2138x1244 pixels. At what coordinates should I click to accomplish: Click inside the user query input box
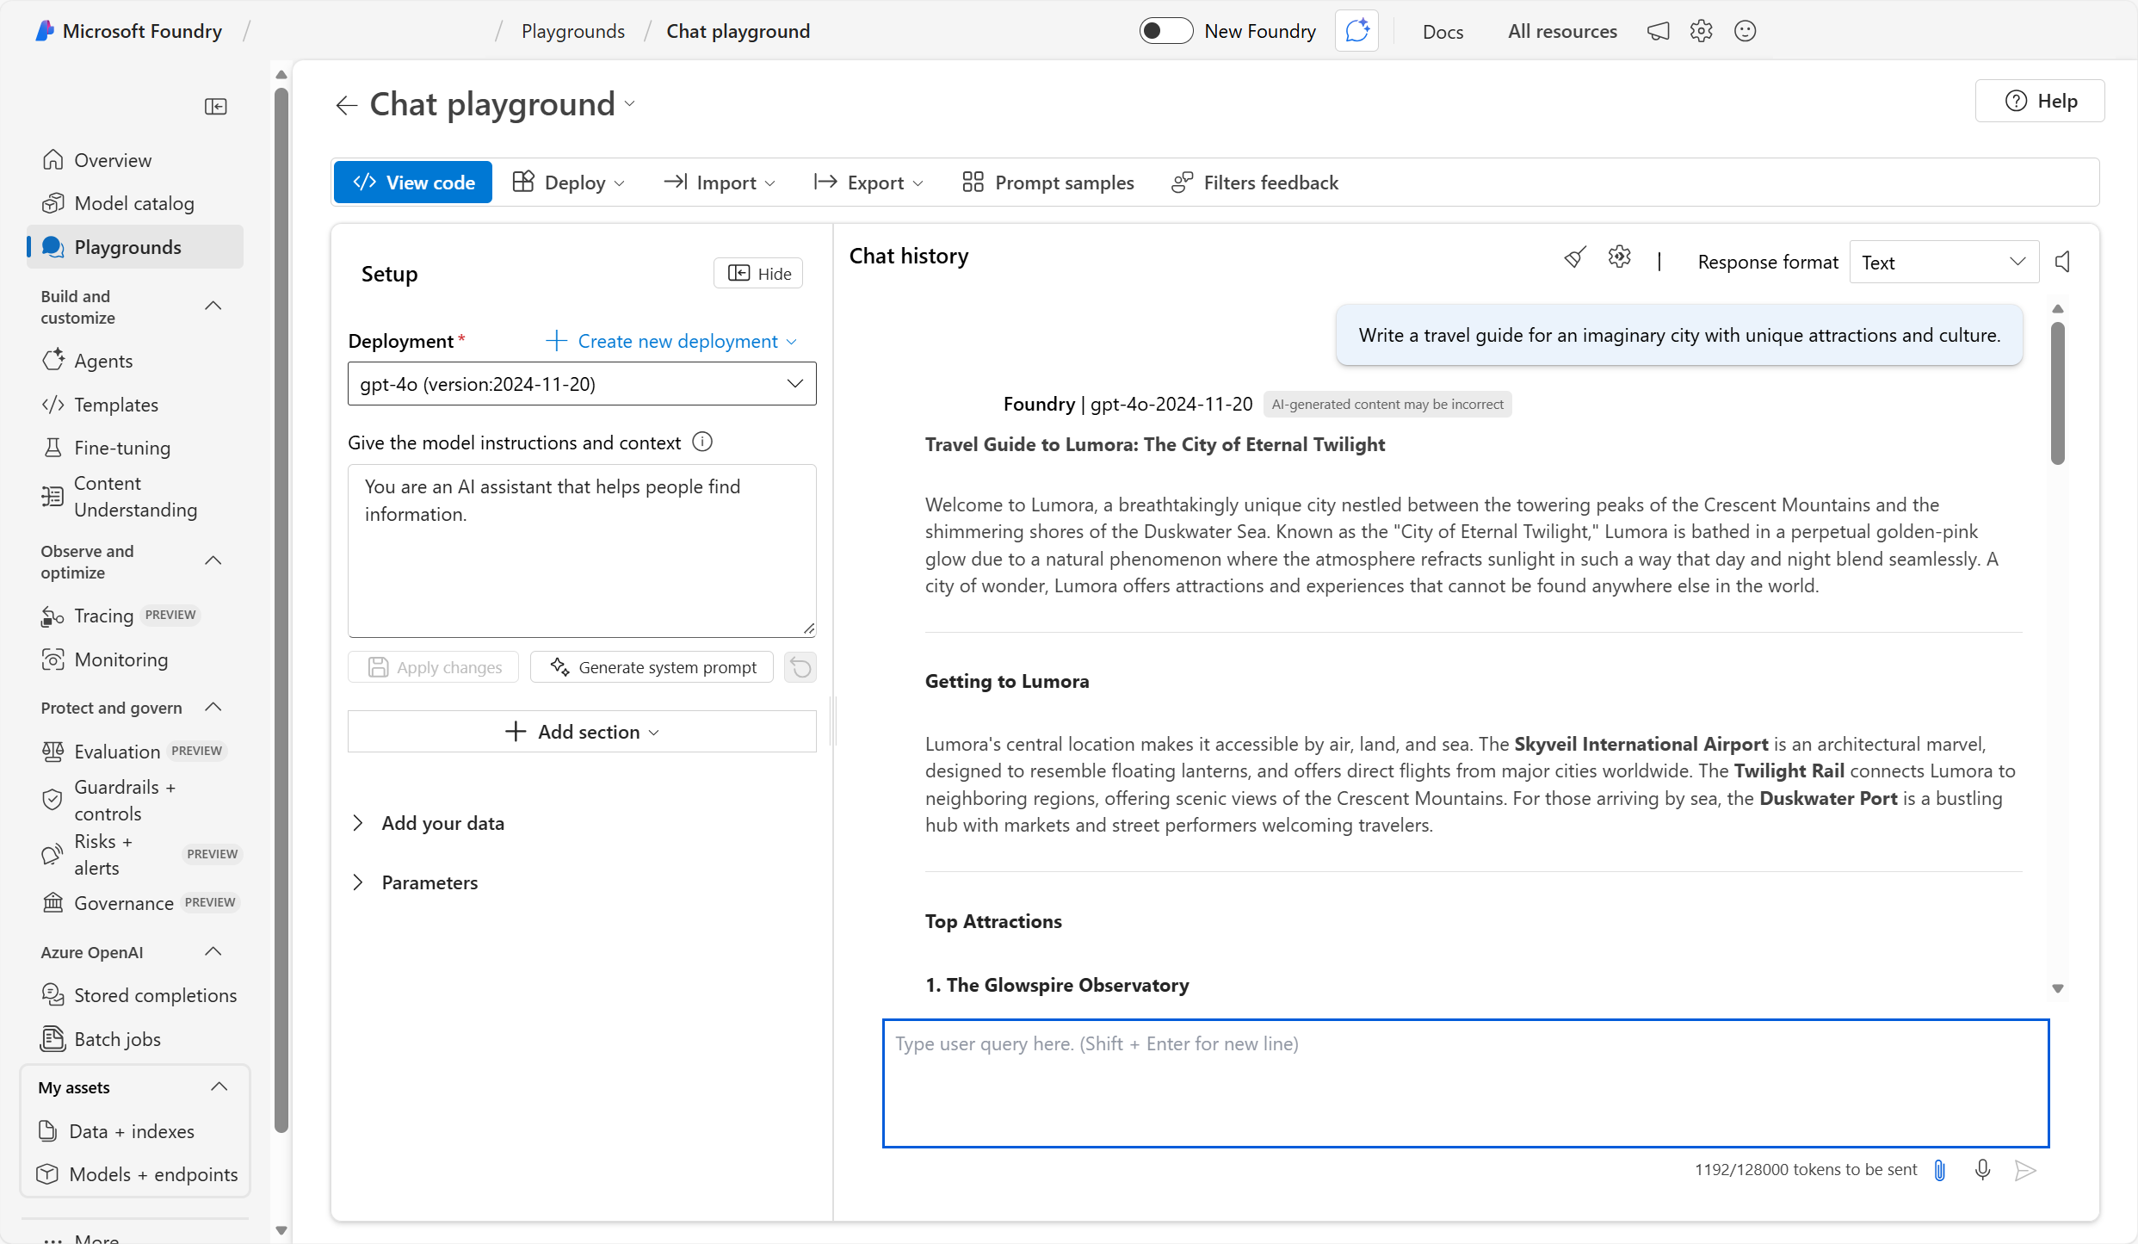pos(1463,1083)
